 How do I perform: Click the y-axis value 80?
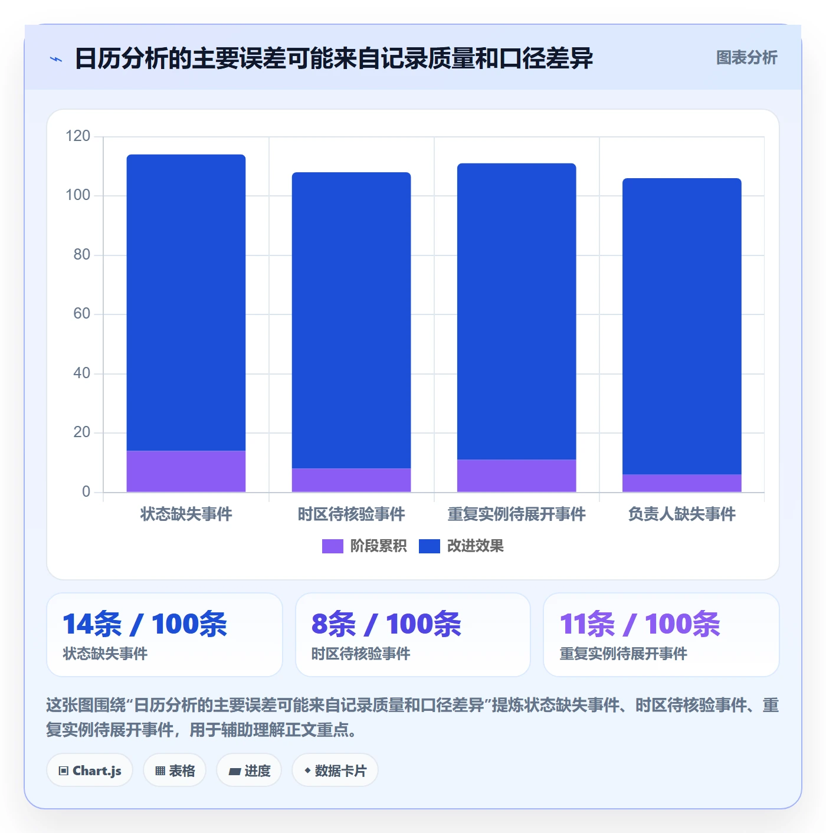click(x=81, y=255)
